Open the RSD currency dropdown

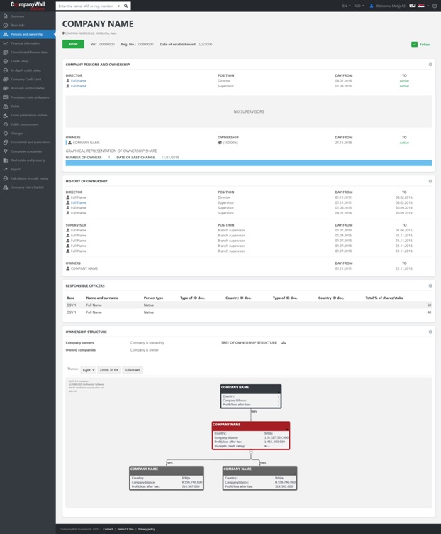coord(359,6)
